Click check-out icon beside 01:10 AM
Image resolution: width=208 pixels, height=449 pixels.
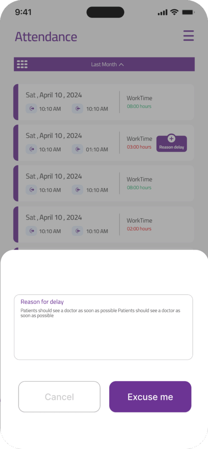tap(77, 149)
